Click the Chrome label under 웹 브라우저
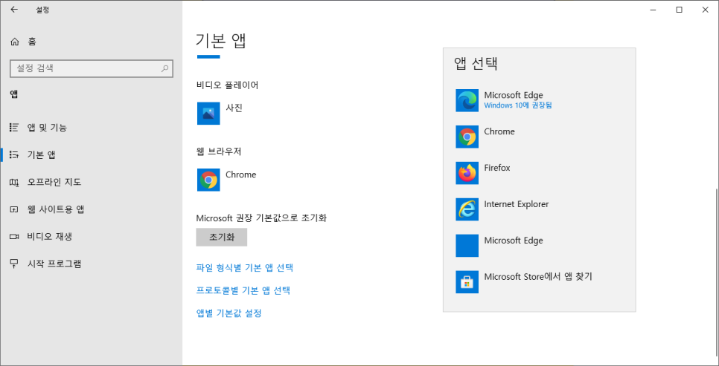The width and height of the screenshot is (719, 366). (x=240, y=174)
